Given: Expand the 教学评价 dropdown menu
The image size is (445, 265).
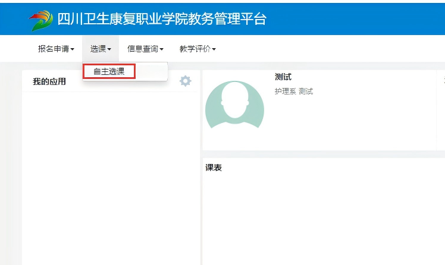Looking at the screenshot, I should (x=198, y=49).
